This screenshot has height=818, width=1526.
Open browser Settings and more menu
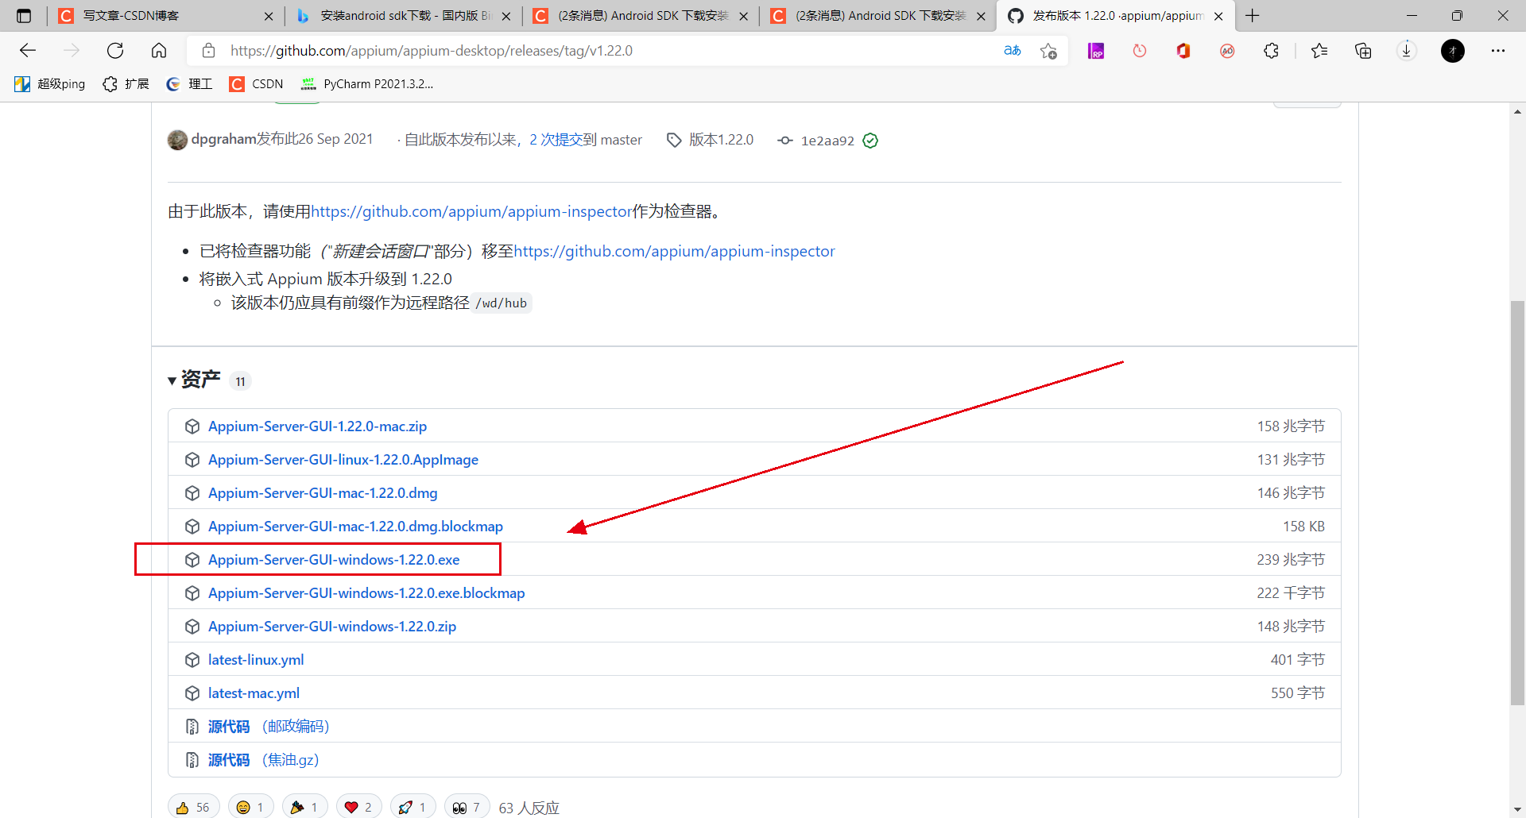(1498, 51)
